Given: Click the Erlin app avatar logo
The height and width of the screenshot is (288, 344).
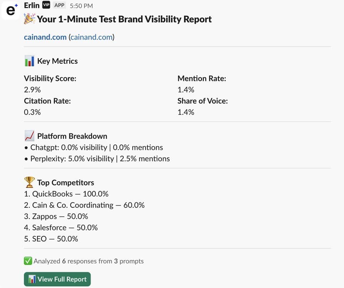Looking at the screenshot, I should coord(10,10).
